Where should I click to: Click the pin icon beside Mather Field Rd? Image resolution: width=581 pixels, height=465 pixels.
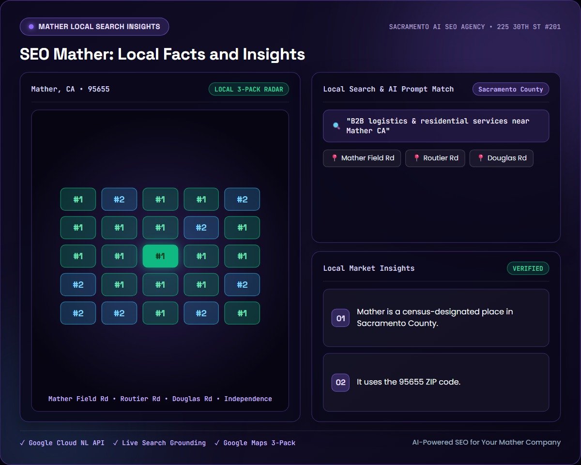pos(334,158)
